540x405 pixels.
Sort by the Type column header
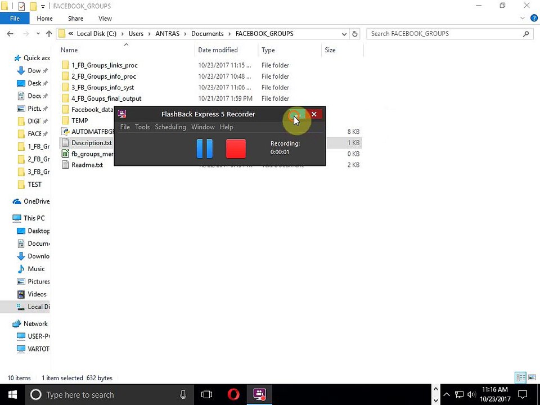[x=268, y=50]
